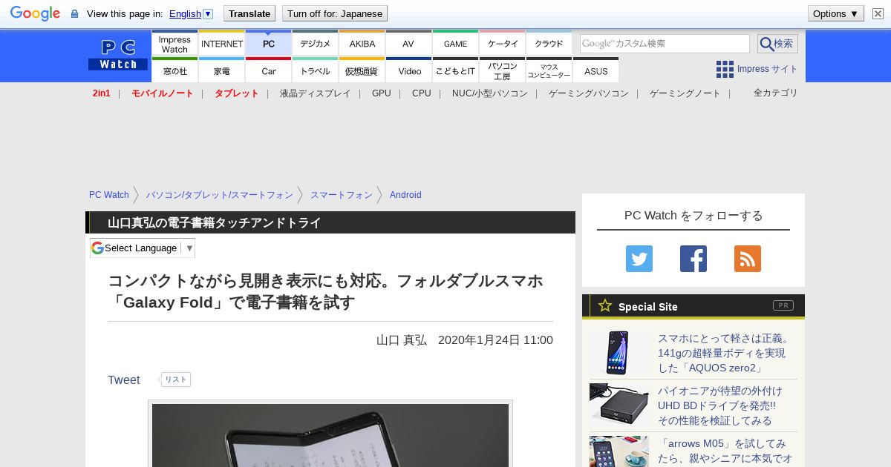The width and height of the screenshot is (891, 467).
Task: Open the Twitter follow icon
Action: point(639,259)
